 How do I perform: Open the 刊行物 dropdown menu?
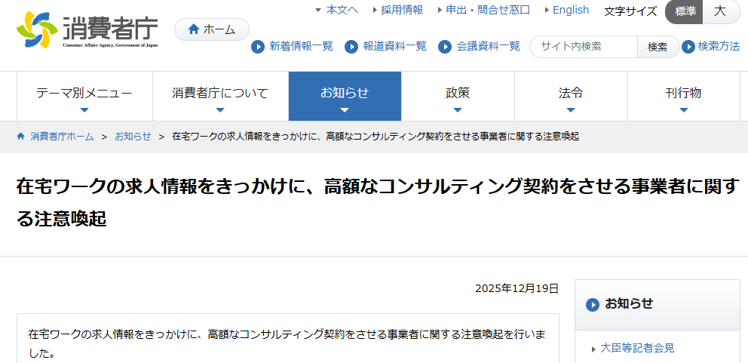pos(683,96)
